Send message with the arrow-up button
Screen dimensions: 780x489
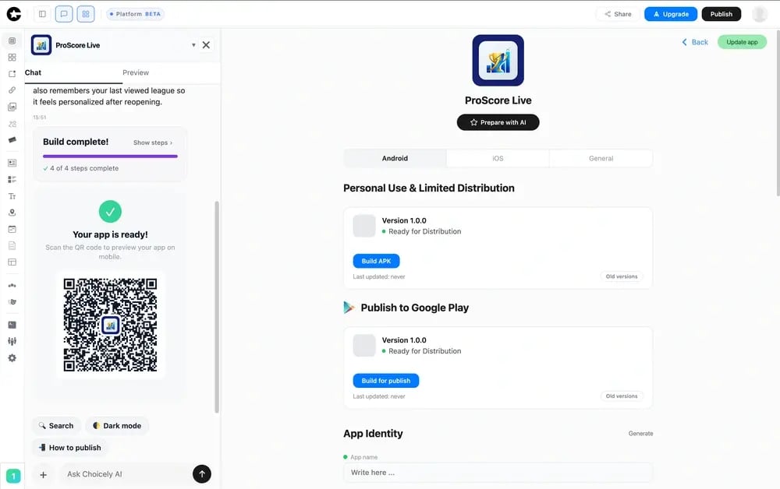click(x=201, y=473)
